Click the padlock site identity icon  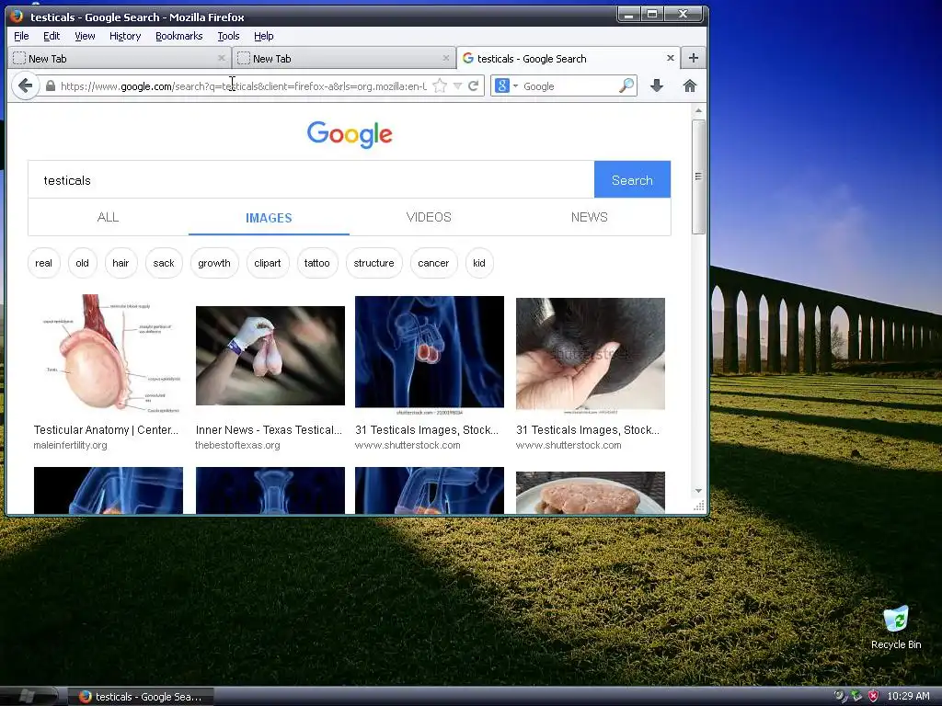[51, 85]
